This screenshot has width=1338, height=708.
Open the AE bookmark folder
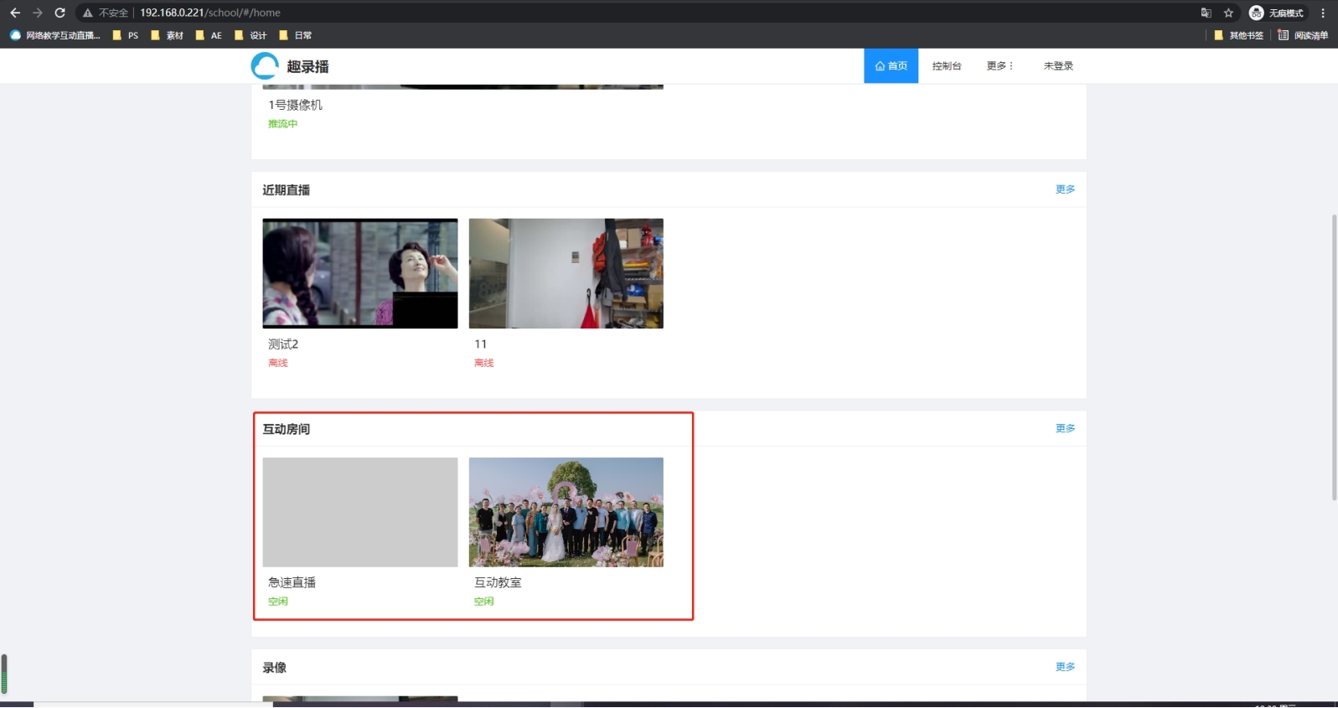click(x=209, y=35)
